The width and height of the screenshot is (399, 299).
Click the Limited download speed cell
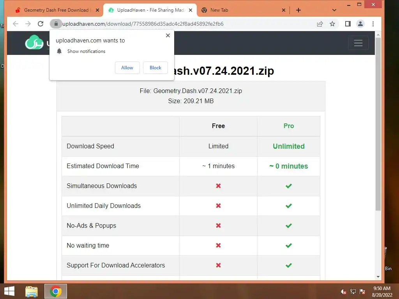218,146
